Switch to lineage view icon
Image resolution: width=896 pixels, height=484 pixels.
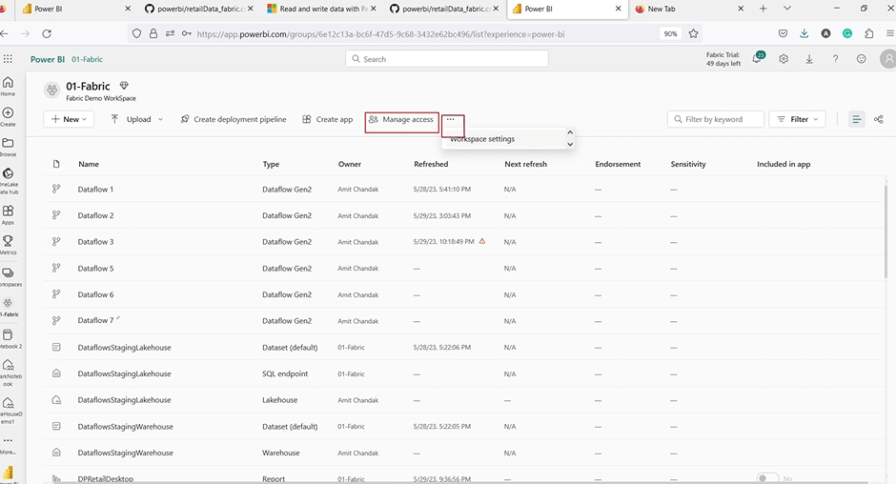879,119
